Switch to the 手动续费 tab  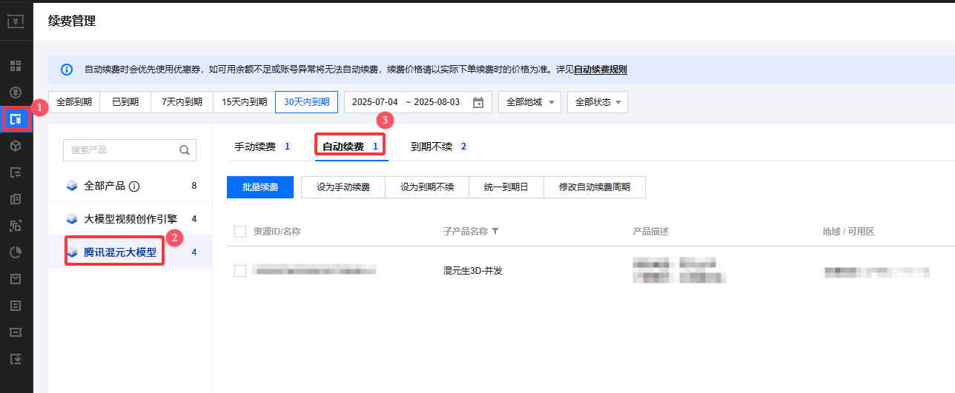pos(263,147)
